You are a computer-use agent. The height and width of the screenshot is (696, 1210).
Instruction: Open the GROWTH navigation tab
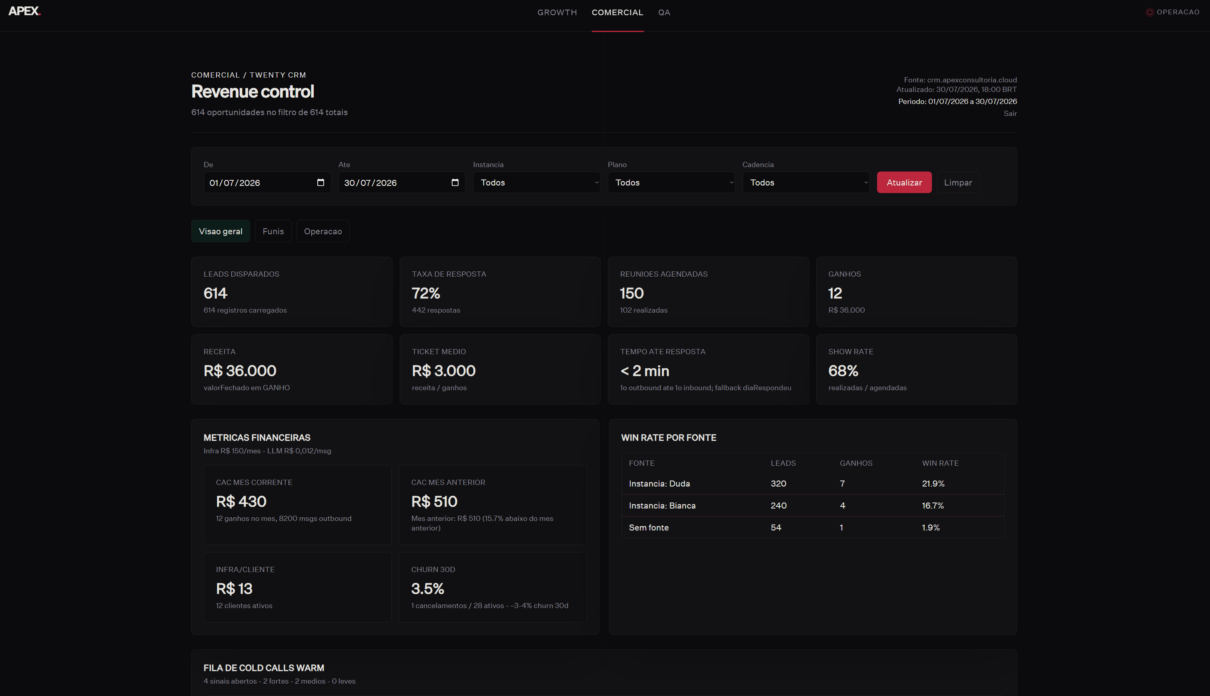[557, 12]
